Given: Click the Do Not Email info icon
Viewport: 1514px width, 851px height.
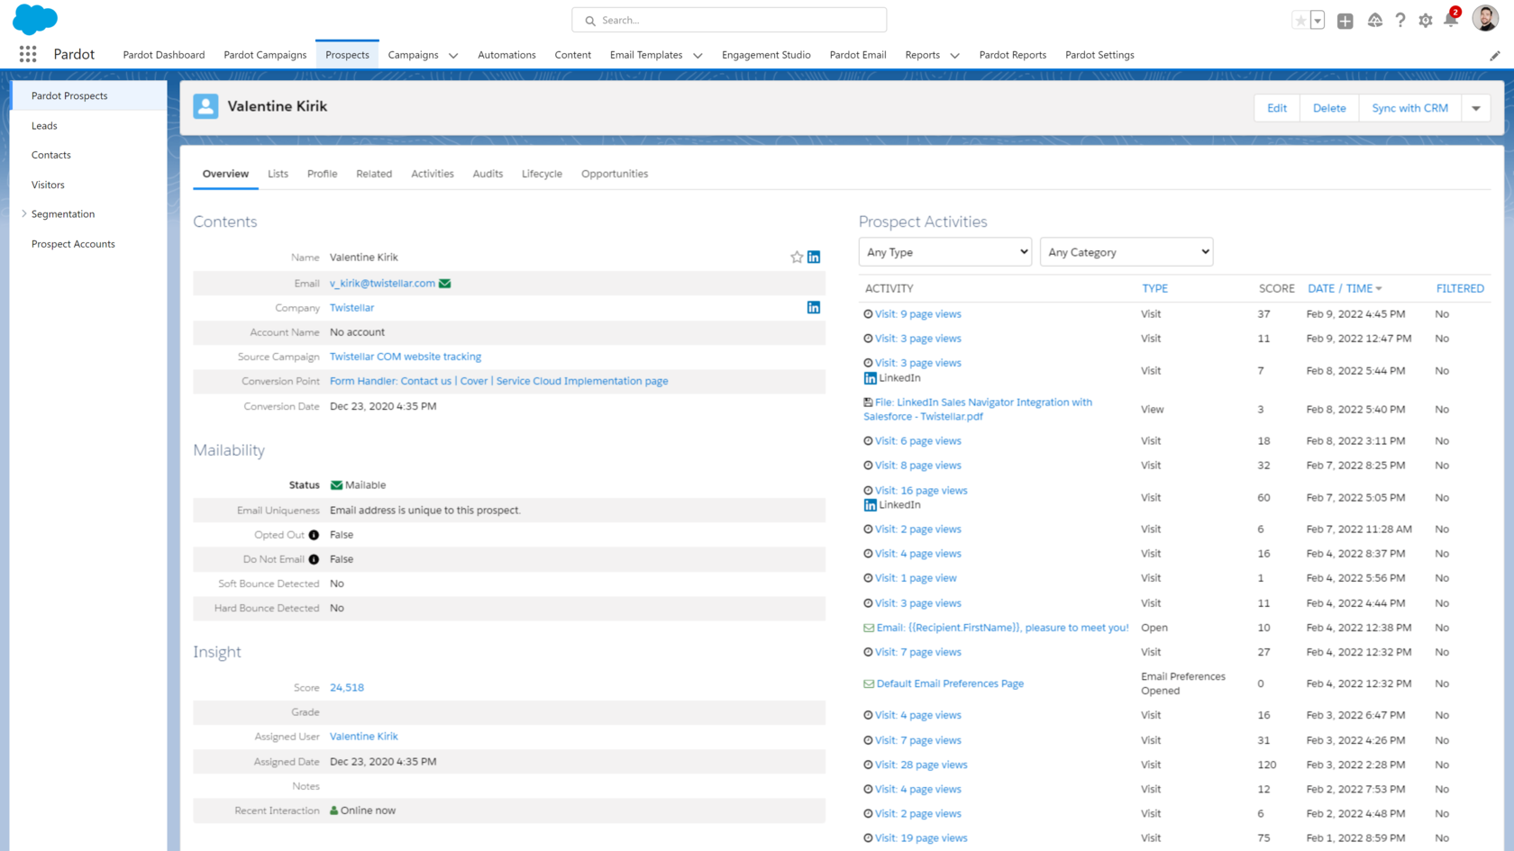Looking at the screenshot, I should click(313, 559).
